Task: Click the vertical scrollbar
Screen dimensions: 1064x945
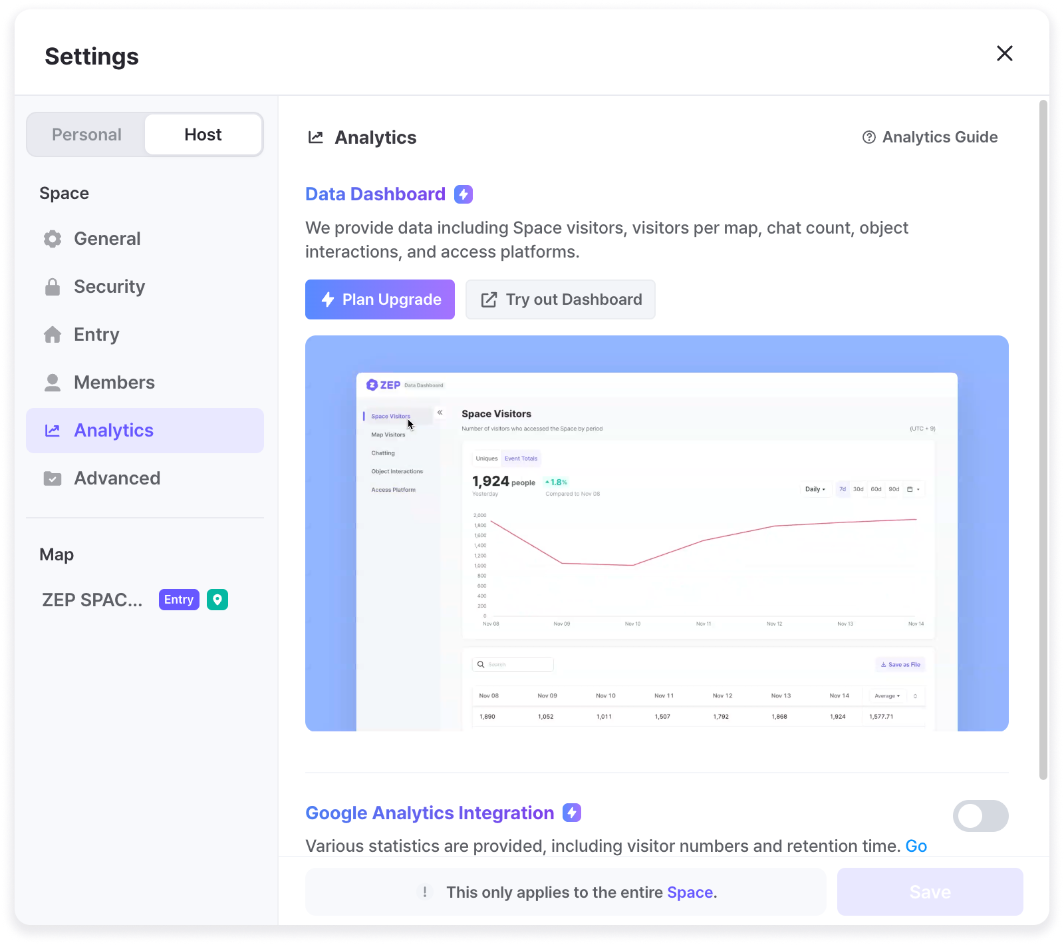Action: (1043, 439)
